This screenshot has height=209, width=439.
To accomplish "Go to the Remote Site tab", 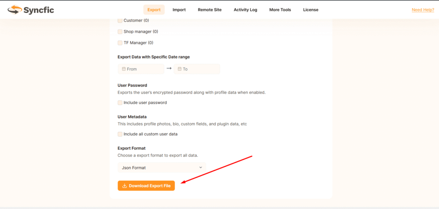I will (210, 10).
